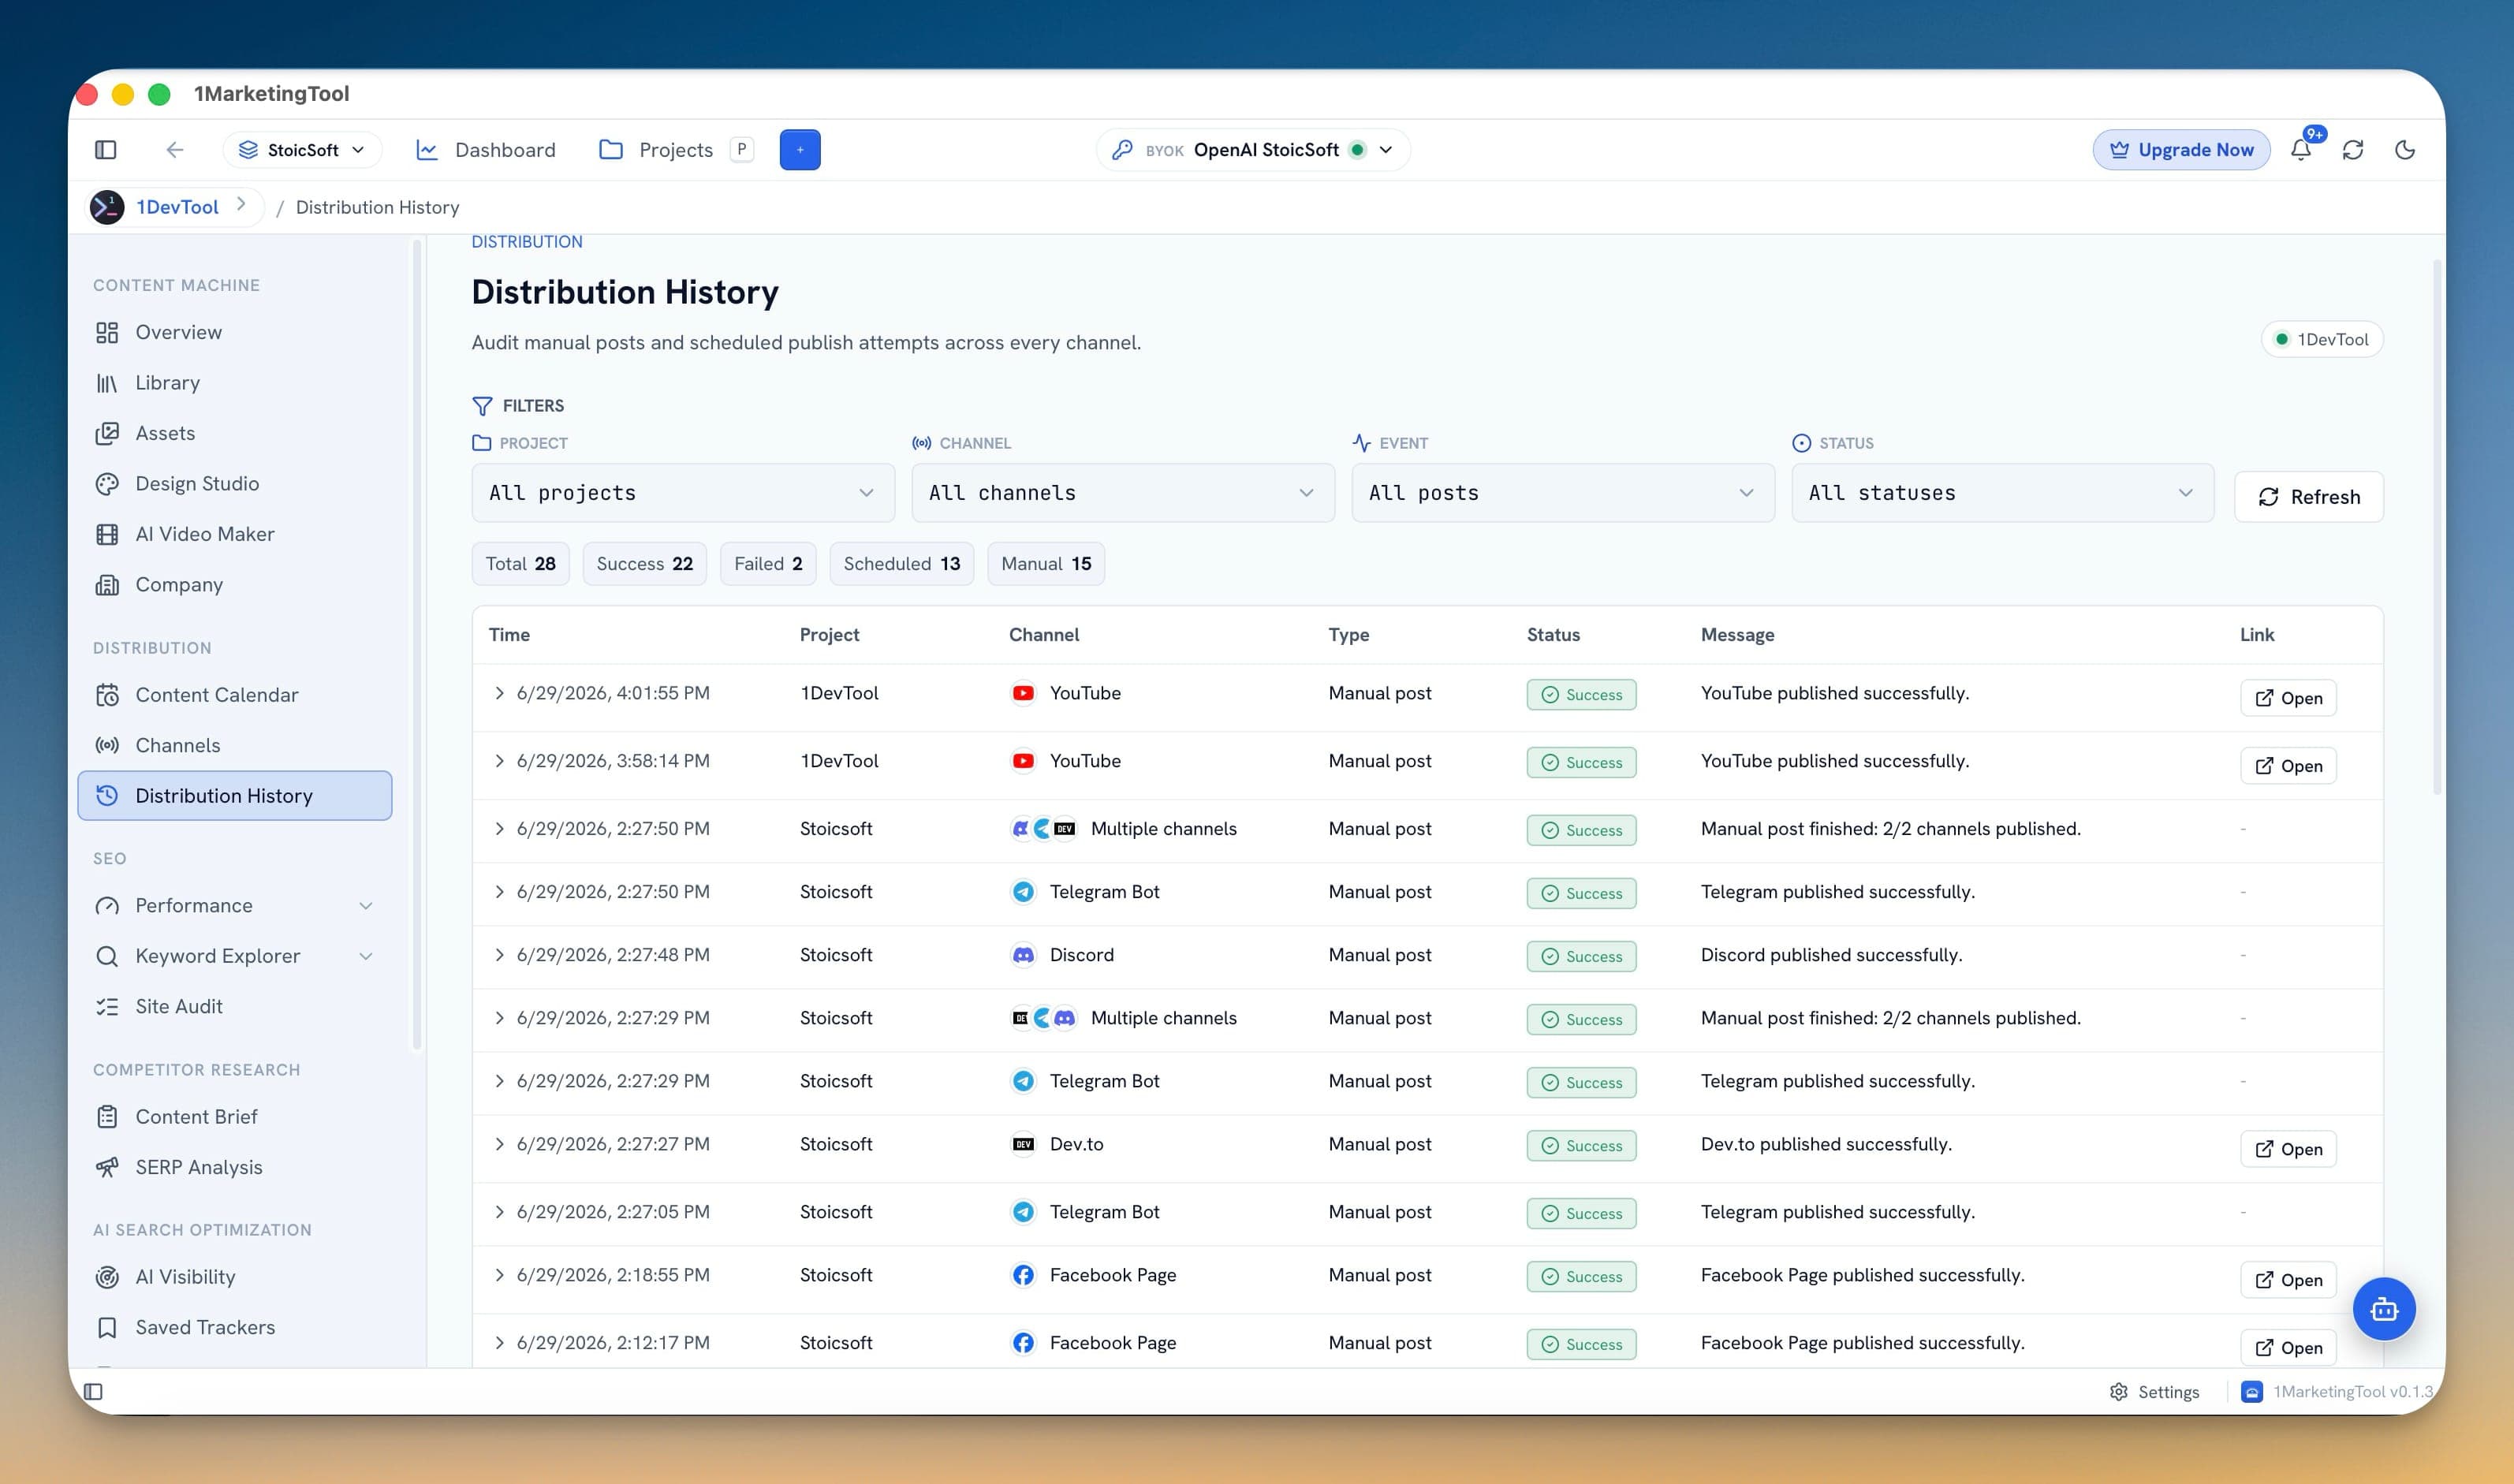Toggle the sidebar panel icon in toolbar

106,150
